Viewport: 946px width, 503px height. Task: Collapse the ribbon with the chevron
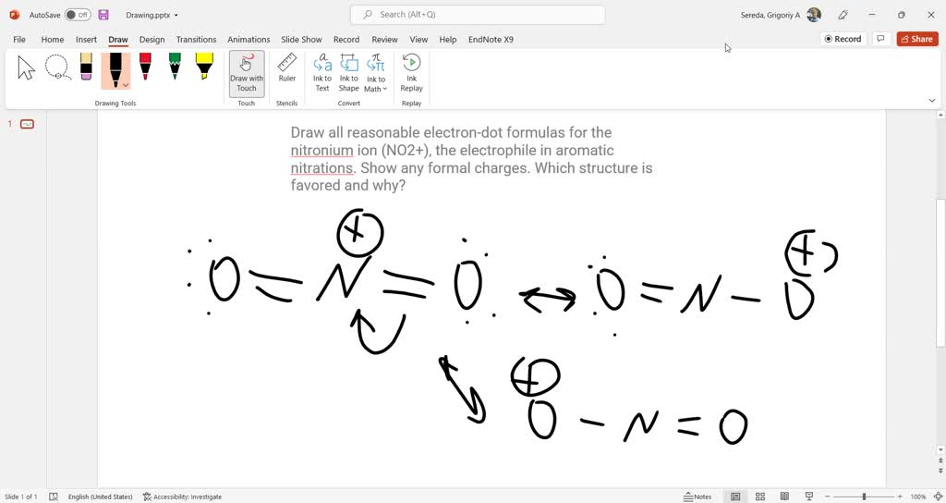click(932, 100)
